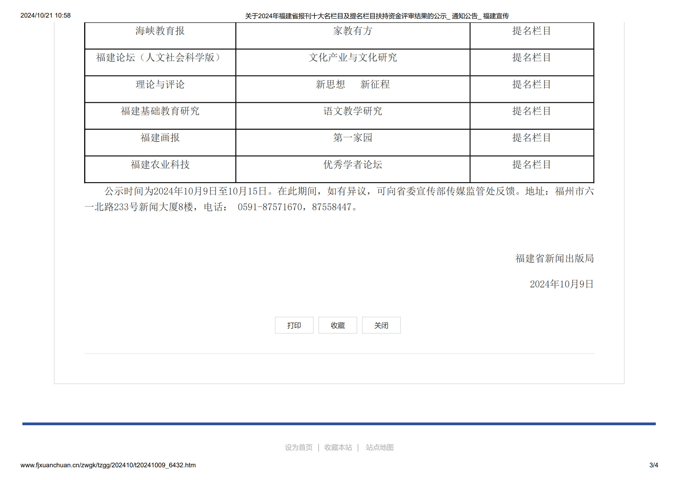Click the 第一家园 column cell
The width and height of the screenshot is (680, 480).
click(352, 138)
